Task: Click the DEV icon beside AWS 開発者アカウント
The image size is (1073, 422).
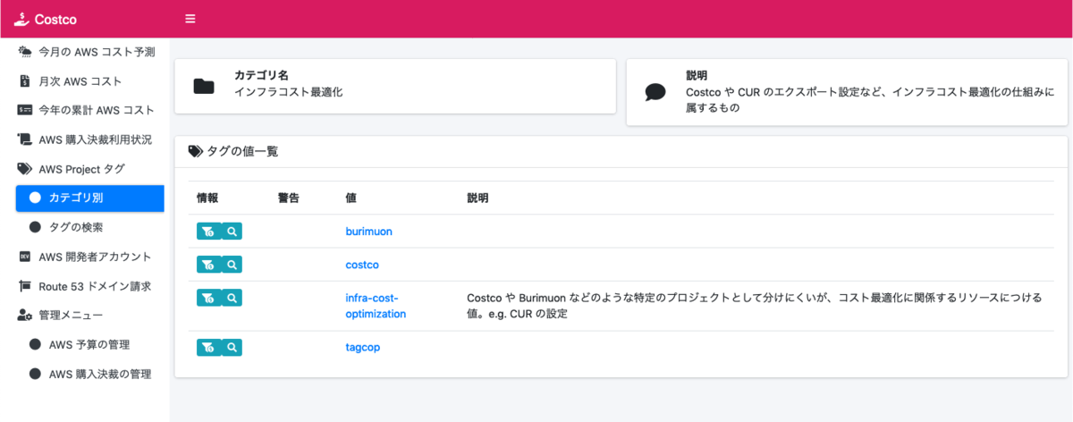Action: (x=25, y=257)
